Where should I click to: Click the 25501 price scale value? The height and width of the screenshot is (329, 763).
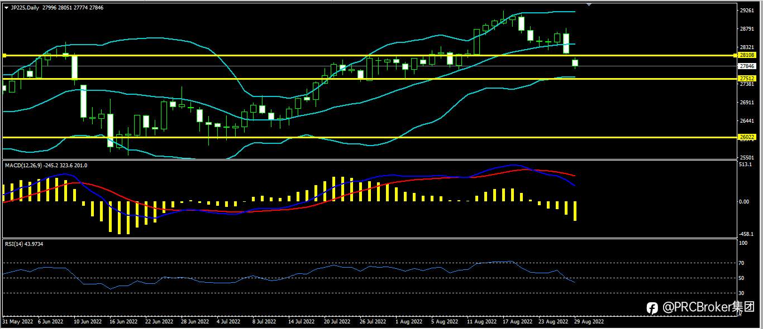tap(747, 158)
